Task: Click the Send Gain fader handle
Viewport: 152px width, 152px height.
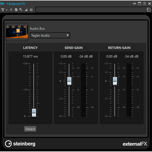Action: click(x=69, y=81)
